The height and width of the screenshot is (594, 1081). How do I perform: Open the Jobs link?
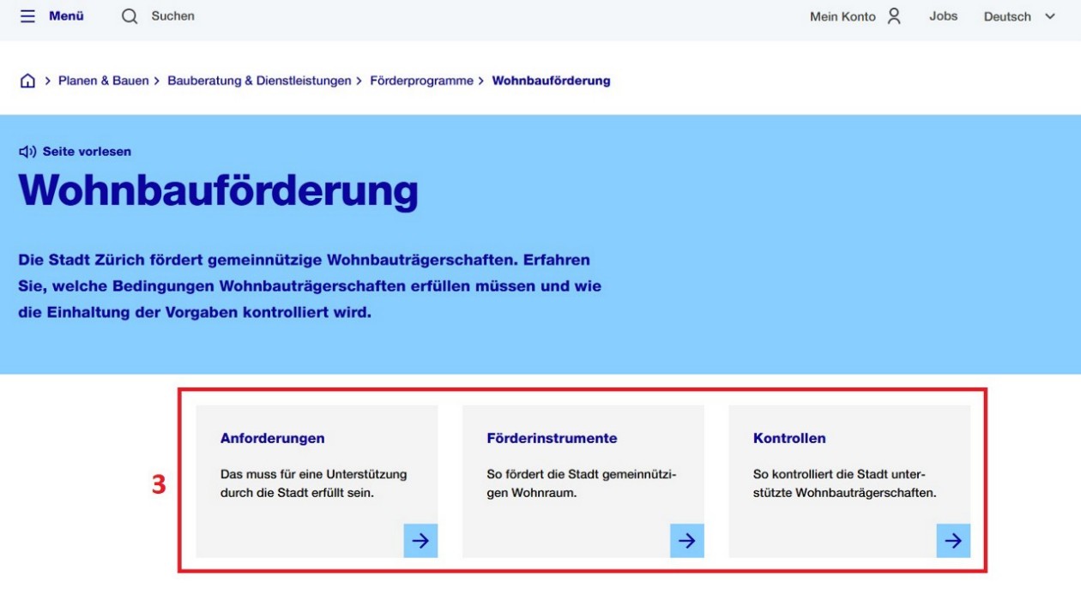(943, 16)
